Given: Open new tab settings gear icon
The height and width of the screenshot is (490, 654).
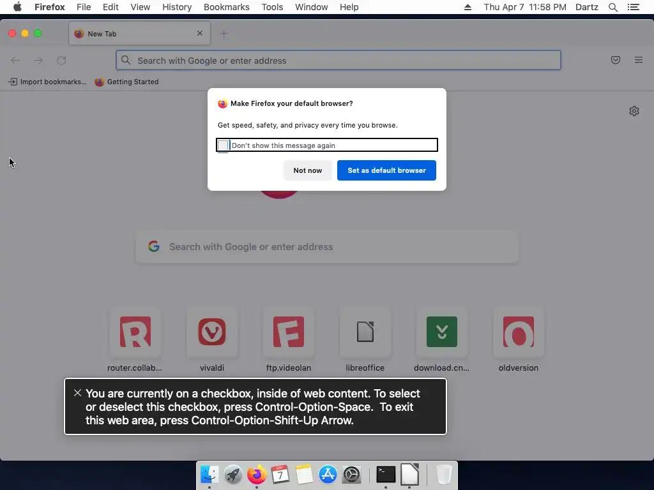Looking at the screenshot, I should (x=634, y=111).
